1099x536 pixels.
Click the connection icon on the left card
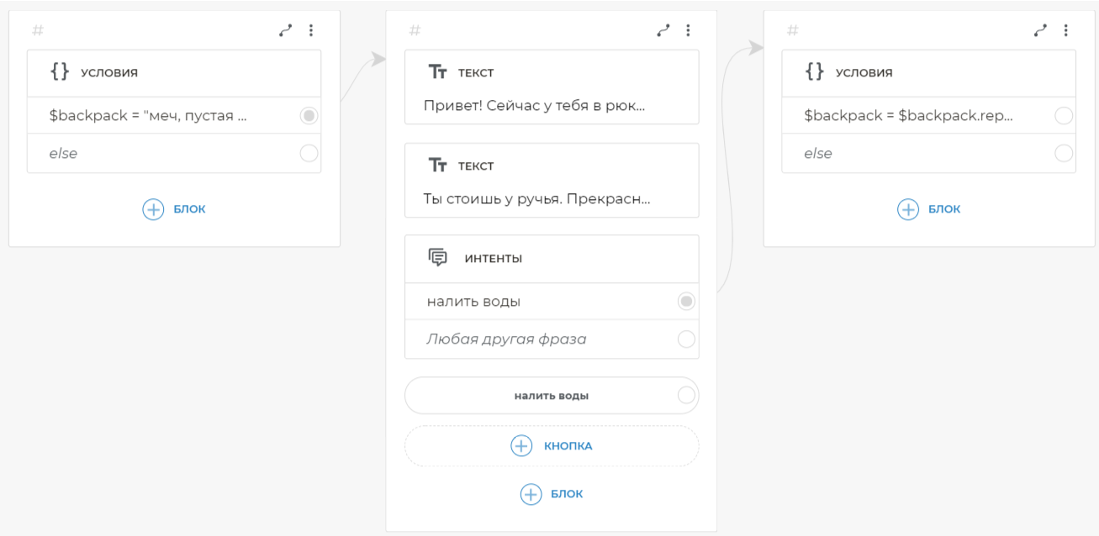pyautogui.click(x=286, y=30)
